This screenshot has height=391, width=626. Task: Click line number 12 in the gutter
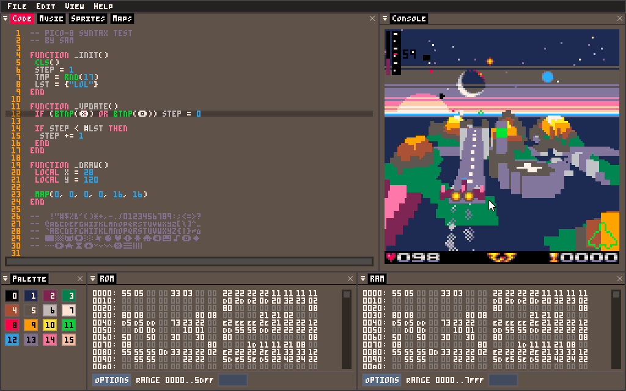click(x=15, y=114)
